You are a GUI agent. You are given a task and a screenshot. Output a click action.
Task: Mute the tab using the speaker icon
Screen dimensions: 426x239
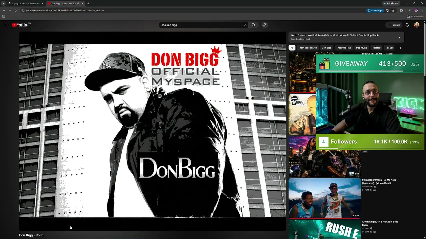point(78,3)
